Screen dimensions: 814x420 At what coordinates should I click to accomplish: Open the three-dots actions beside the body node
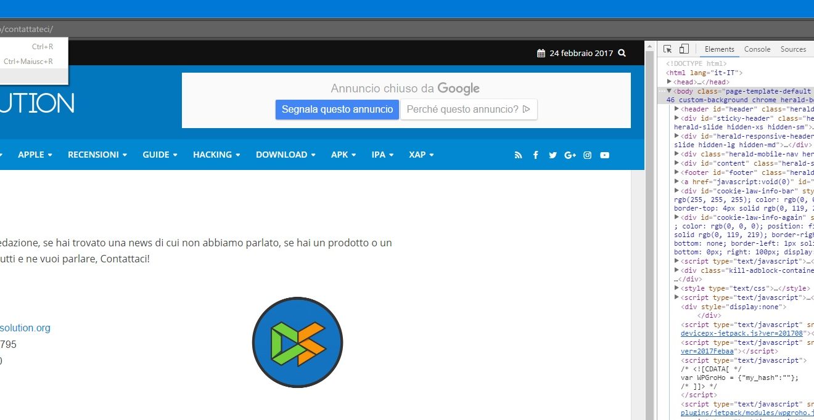pyautogui.click(x=662, y=91)
